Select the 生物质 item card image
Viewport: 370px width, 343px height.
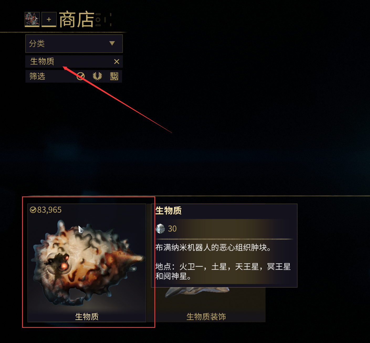pos(87,263)
